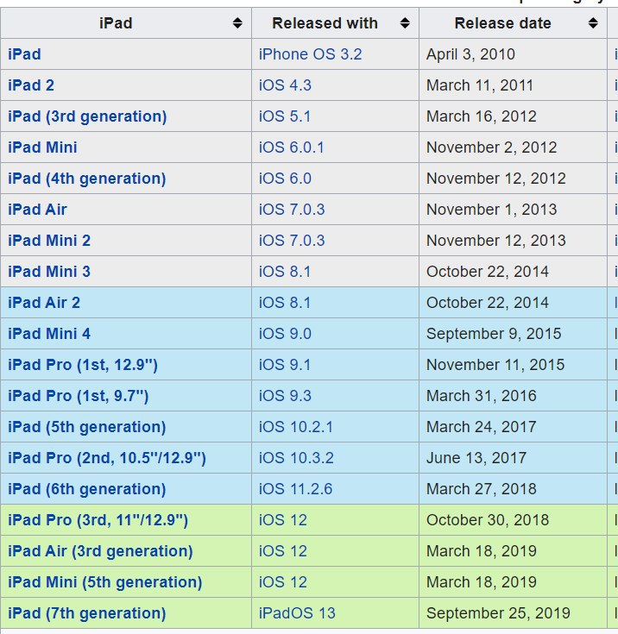This screenshot has height=634, width=618.
Task: Follow the iOS 12 link in iPad Mini (5th generation) row
Action: (x=282, y=582)
